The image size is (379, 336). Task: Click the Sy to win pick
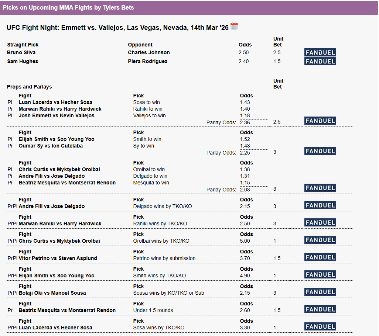(x=144, y=146)
